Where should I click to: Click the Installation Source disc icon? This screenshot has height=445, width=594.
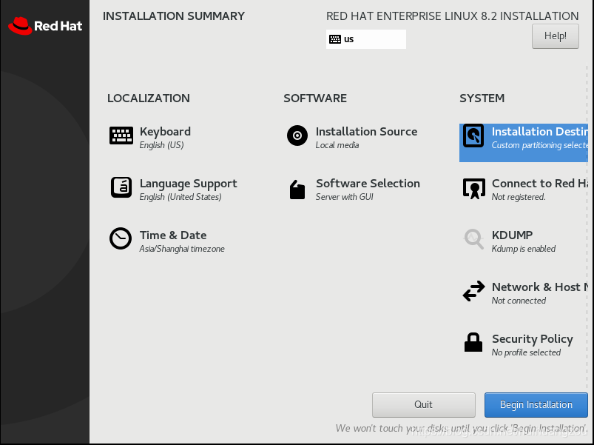click(x=297, y=135)
